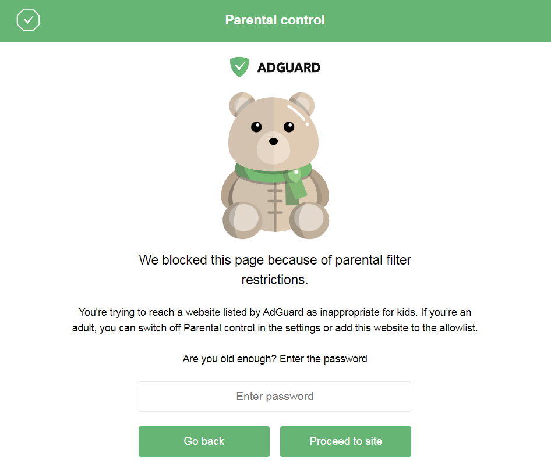
Task: Click the teddy bear's right eye
Action: pos(289,126)
